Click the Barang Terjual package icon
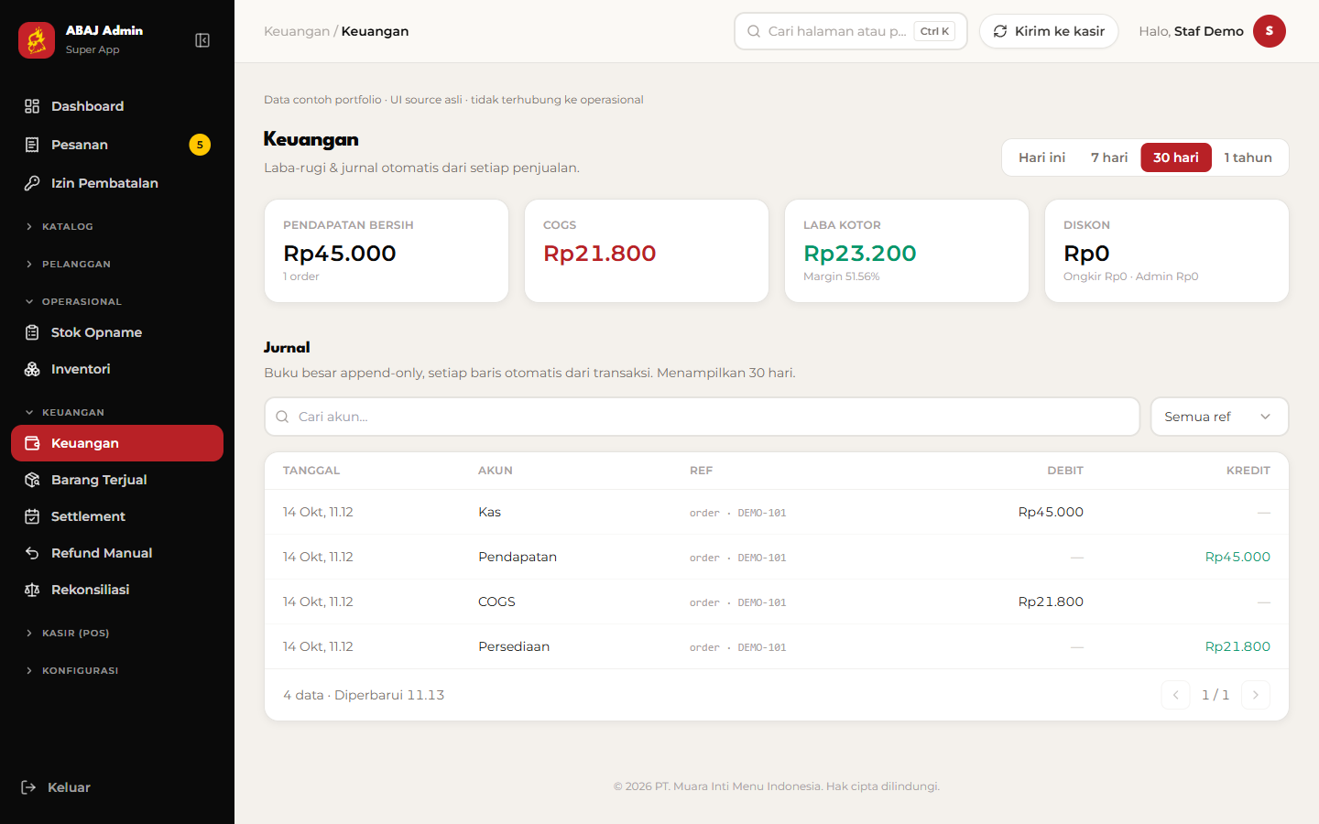 (x=32, y=480)
